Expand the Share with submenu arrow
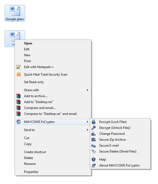 pos(87,90)
